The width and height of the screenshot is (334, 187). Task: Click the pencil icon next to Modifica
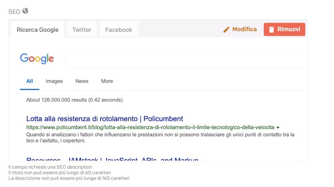(226, 30)
